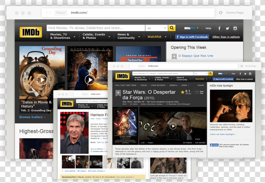Expand Movies, TV & Showtimes in Star Wars window

(143, 79)
